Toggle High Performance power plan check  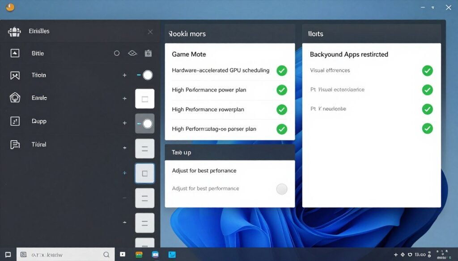pos(282,90)
